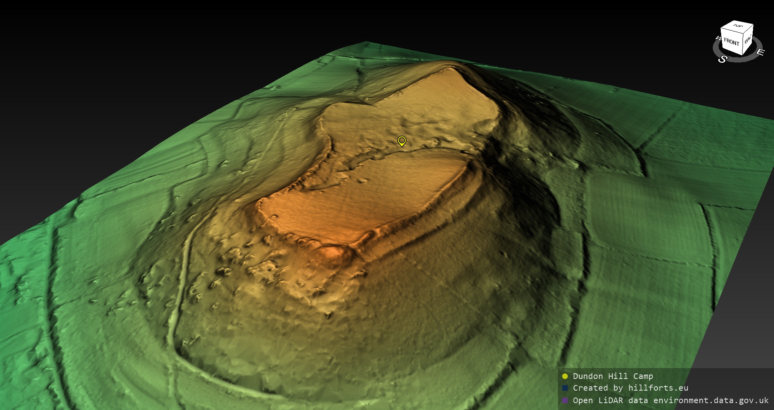Viewport: 774px width, 410px height.
Task: Click the W compass letter
Action: click(718, 39)
